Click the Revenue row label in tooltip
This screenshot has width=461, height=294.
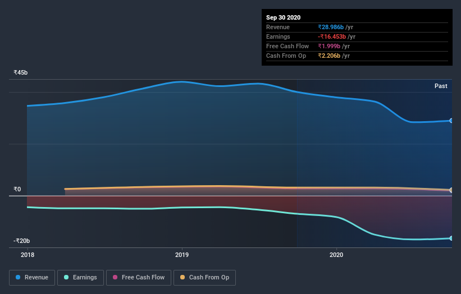278,27
